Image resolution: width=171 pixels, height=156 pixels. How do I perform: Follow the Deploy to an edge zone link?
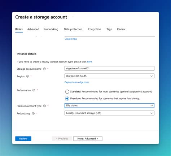point(76,82)
